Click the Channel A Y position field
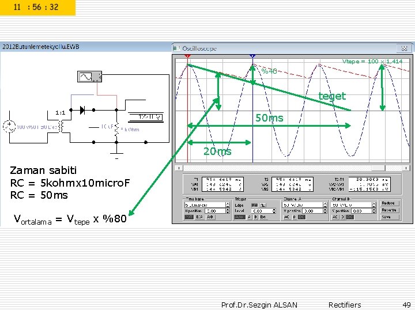415x311 pixels. coord(312,211)
